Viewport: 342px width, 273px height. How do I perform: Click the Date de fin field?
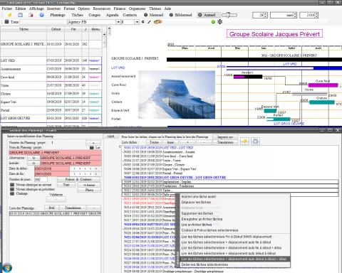(52, 174)
